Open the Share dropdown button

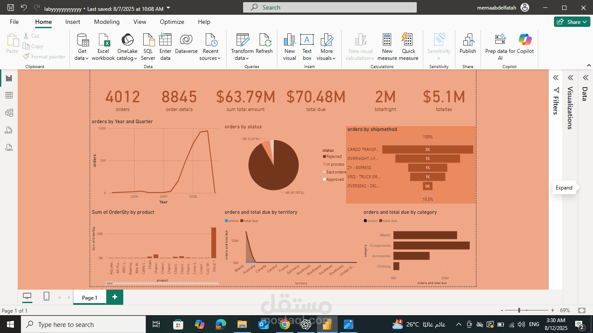tap(571, 22)
